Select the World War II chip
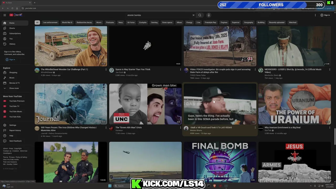This screenshot has height=189, width=336. (x=67, y=22)
